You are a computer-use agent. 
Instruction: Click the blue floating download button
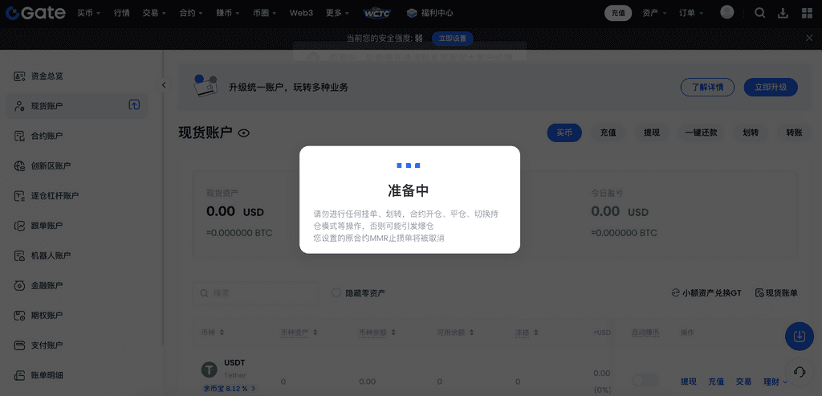[x=799, y=336]
